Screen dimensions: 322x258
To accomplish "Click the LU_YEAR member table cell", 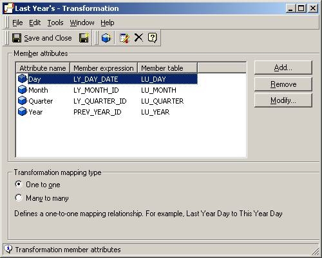I will click(155, 112).
